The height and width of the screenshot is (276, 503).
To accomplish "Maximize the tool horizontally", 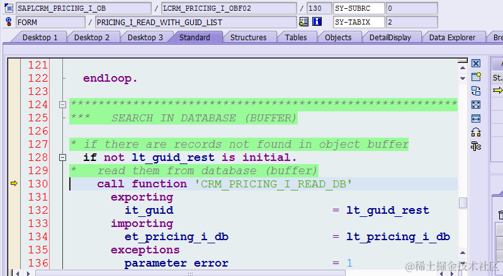I will [x=476, y=118].
